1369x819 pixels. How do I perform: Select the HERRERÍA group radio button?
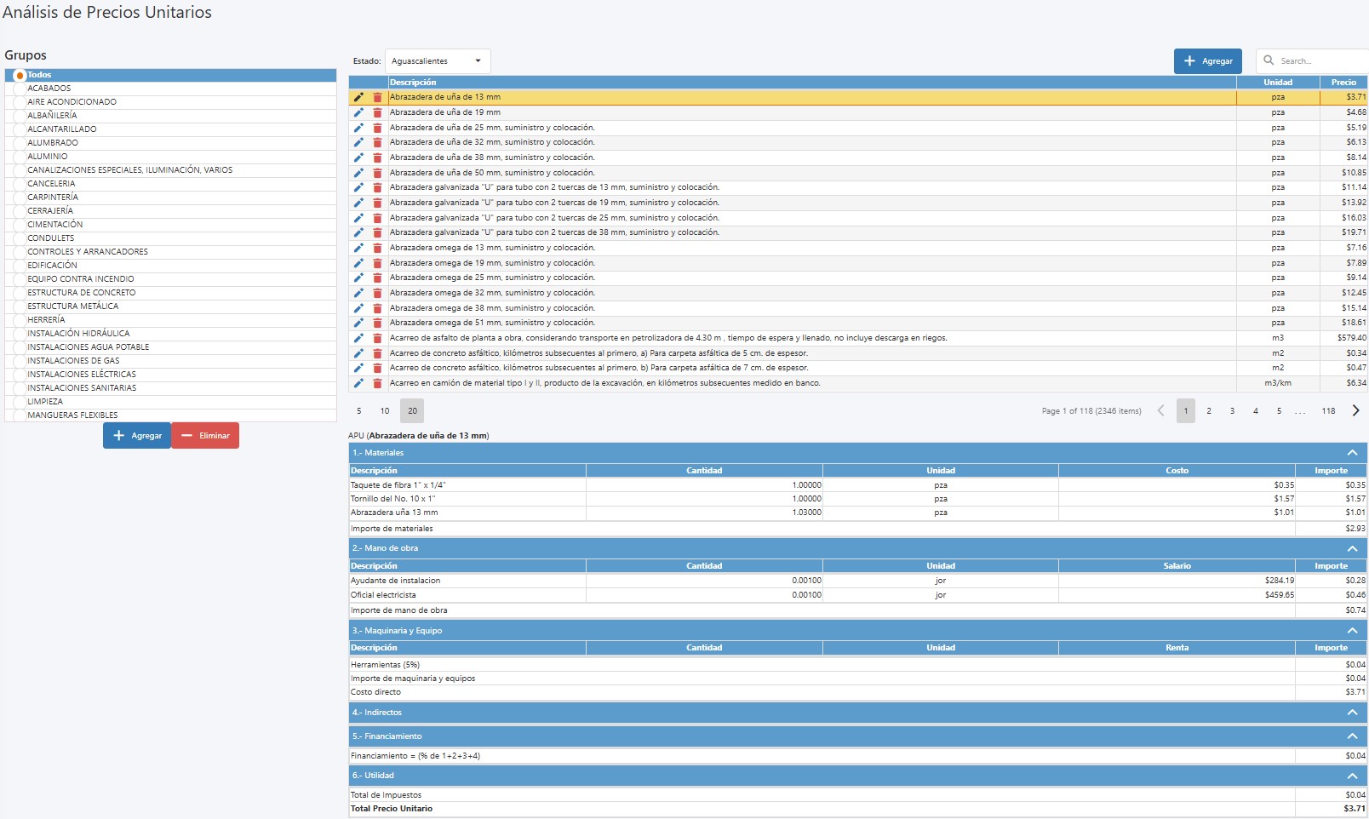pos(20,320)
